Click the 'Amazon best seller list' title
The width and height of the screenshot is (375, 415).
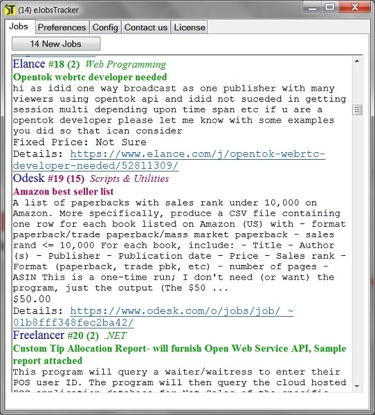(x=63, y=192)
